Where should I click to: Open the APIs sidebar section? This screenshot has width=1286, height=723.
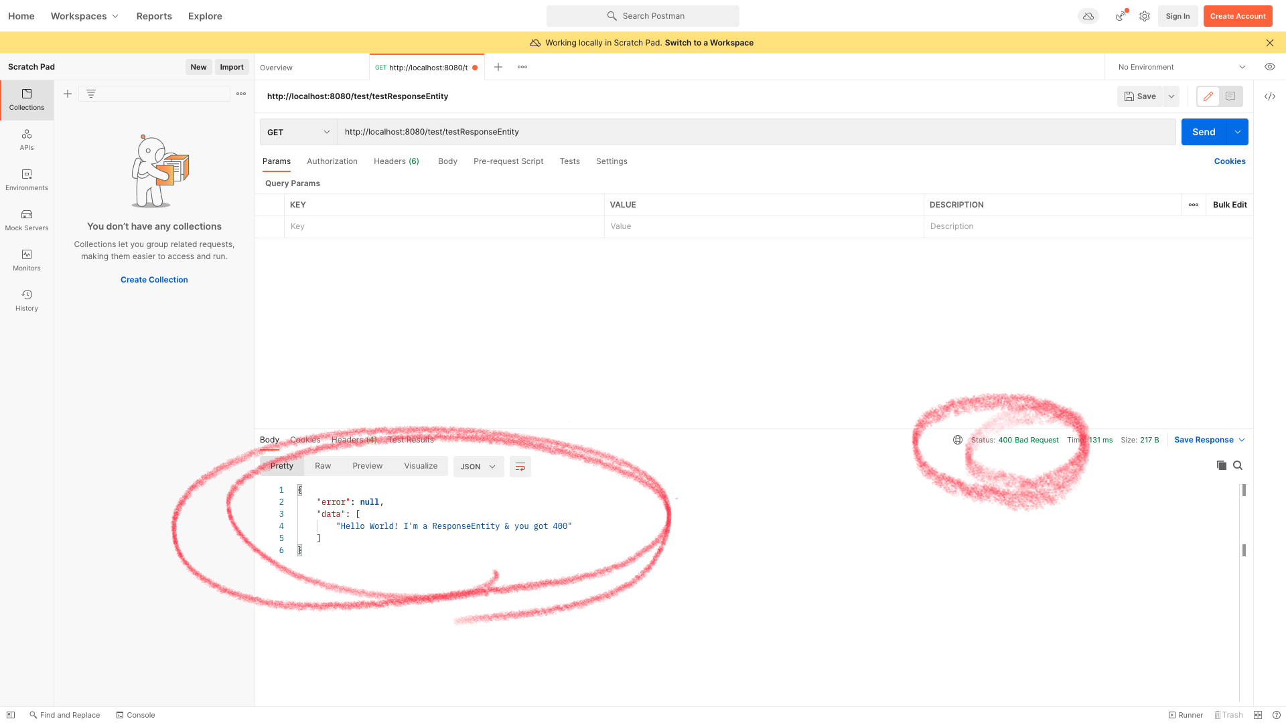(x=27, y=139)
